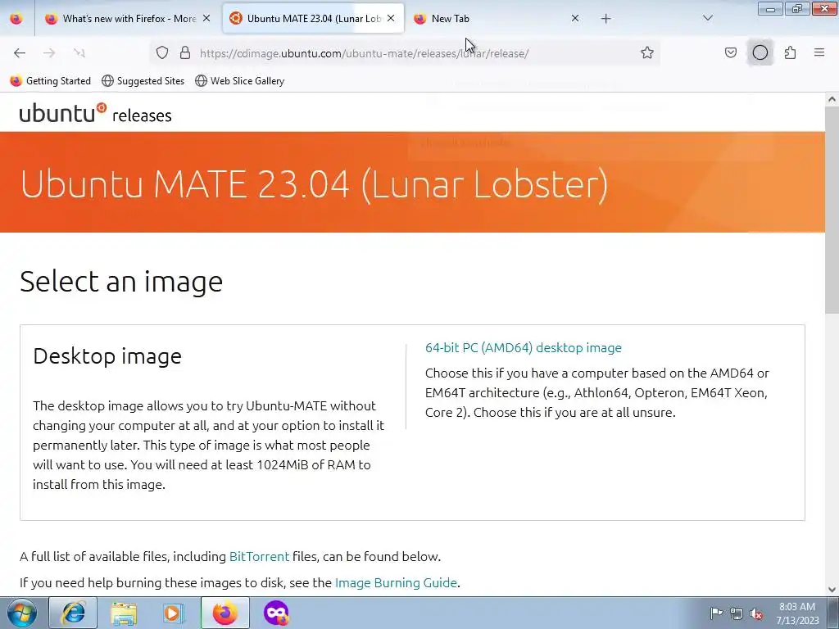Image resolution: width=839 pixels, height=629 pixels.
Task: Open the Image Burning Guide link
Action: [396, 582]
